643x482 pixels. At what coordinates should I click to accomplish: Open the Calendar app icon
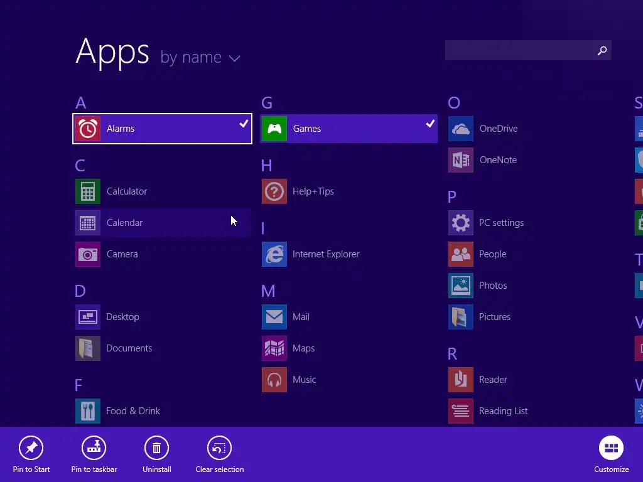tap(88, 223)
